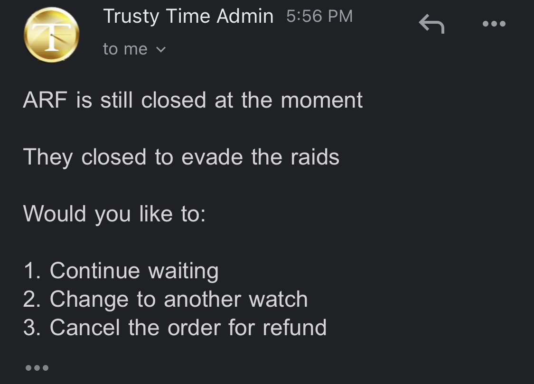The width and height of the screenshot is (534, 384).
Task: Tap the reply arrow icon
Action: (431, 24)
